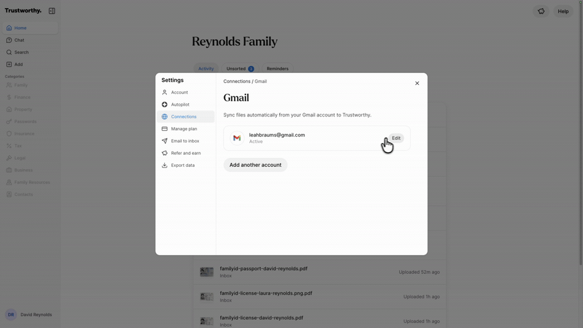Screen dimensions: 583x328
Task: Open the Finance category
Action: [30, 97]
